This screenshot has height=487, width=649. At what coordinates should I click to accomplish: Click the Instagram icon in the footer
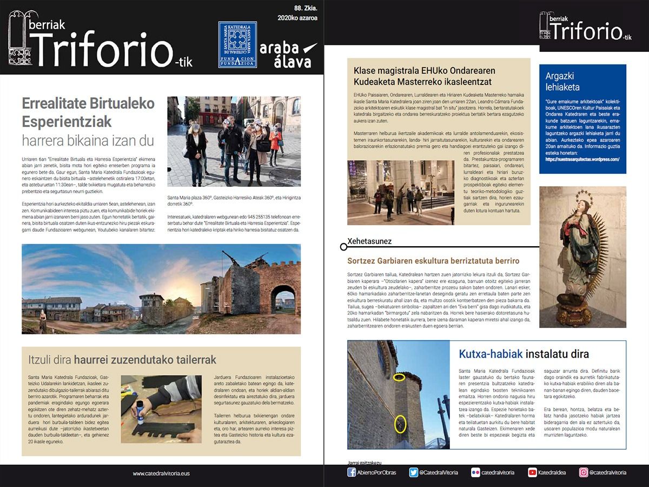pyautogui.click(x=584, y=472)
